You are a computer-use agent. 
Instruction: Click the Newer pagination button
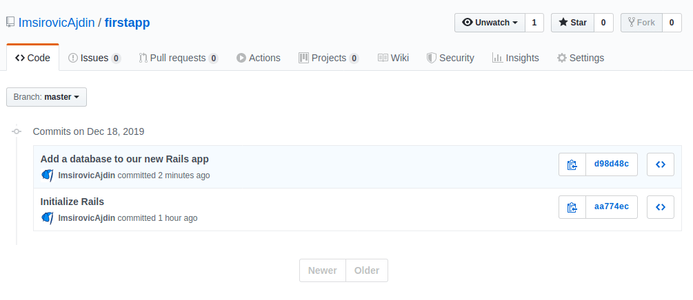click(x=323, y=270)
